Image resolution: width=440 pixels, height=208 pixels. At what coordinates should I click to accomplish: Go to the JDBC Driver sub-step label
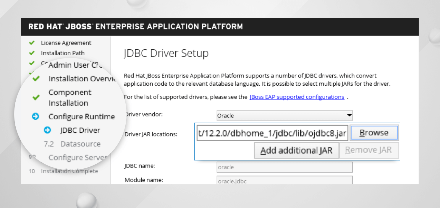80,130
